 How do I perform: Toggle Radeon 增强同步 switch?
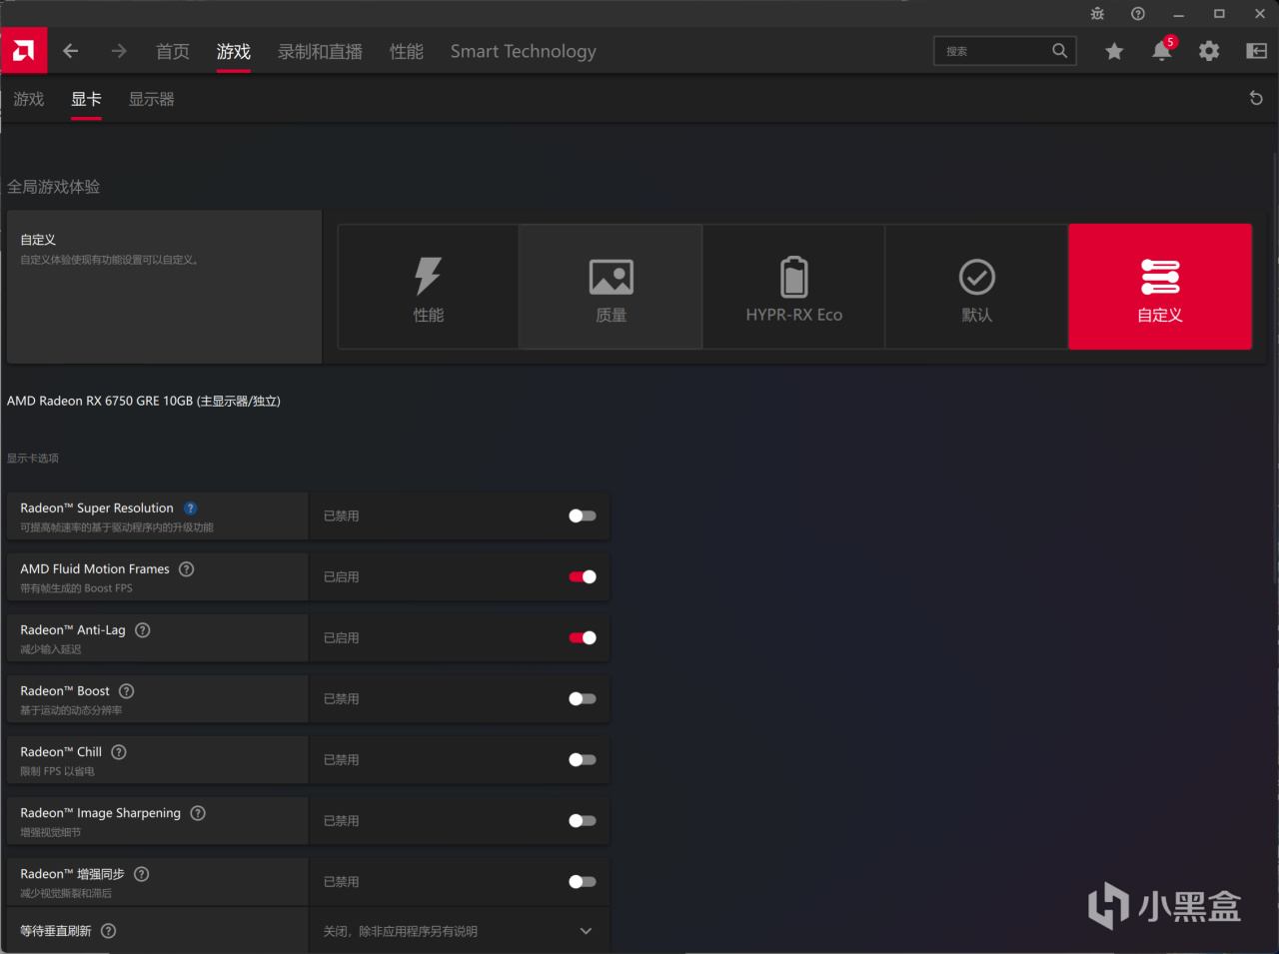click(583, 882)
